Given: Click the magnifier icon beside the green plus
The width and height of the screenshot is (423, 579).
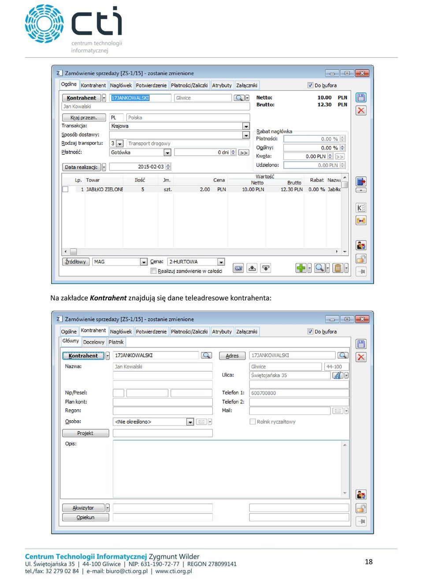Looking at the screenshot, I should [319, 268].
